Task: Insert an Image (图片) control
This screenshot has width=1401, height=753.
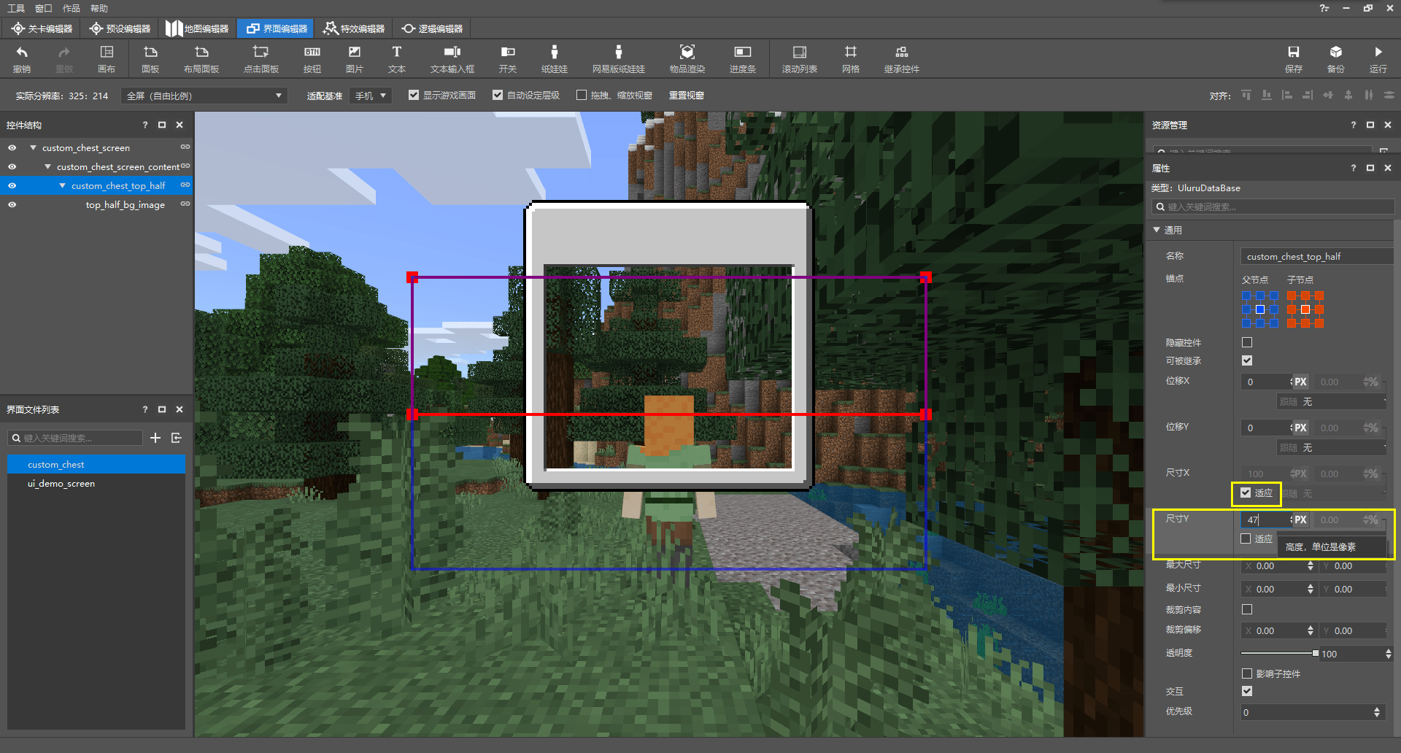Action: point(355,59)
